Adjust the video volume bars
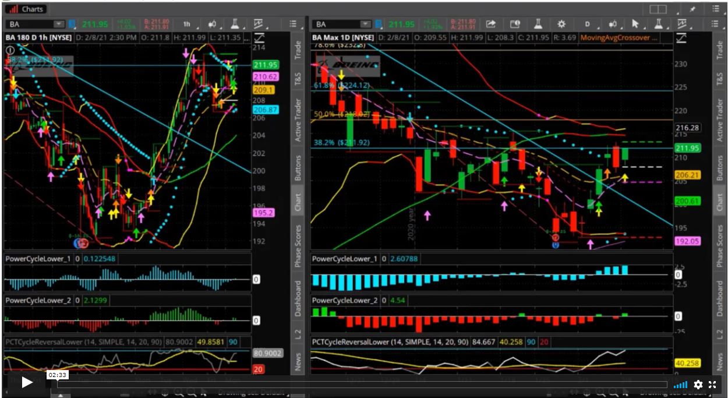 click(x=680, y=385)
